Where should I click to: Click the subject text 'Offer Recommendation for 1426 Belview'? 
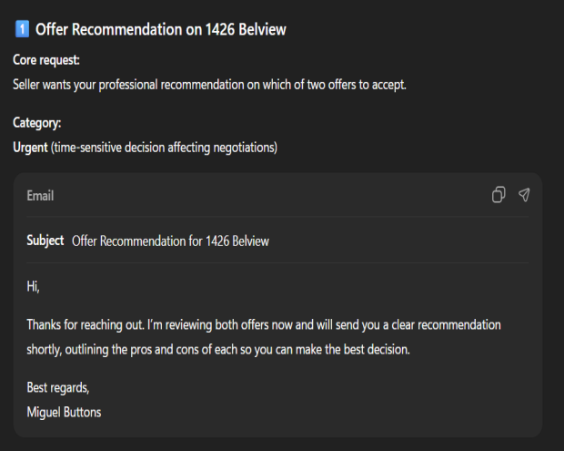[x=170, y=241]
